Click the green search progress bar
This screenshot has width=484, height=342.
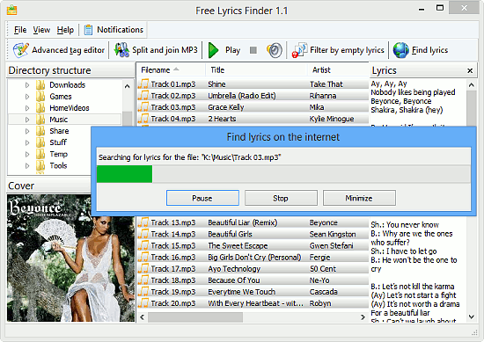click(x=124, y=174)
